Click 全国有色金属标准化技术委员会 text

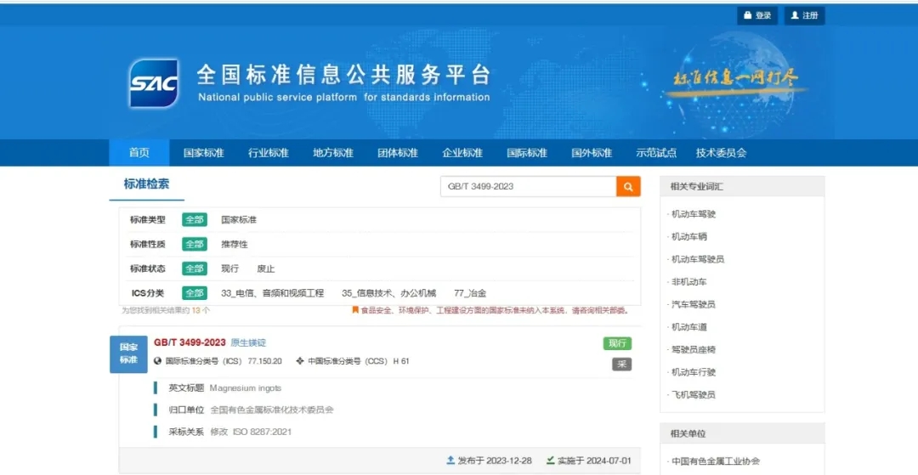(x=272, y=410)
